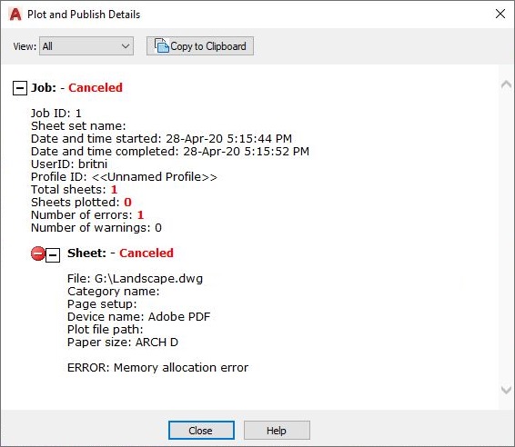Click the Memory allocation error message
The height and width of the screenshot is (447, 515).
(x=157, y=368)
